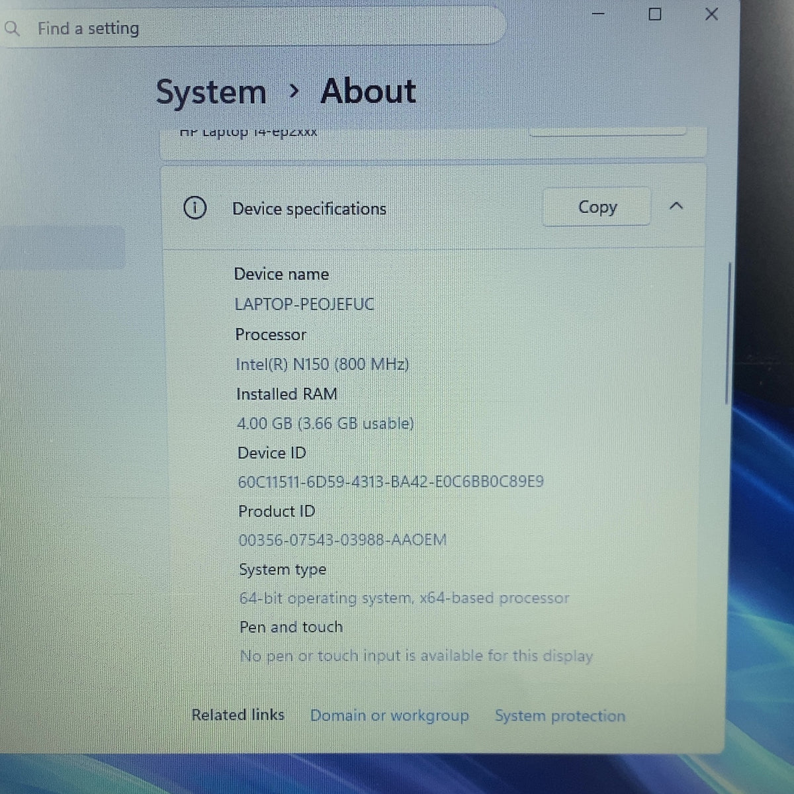Click the Device specifications info icon
794x794 pixels.
(x=195, y=208)
